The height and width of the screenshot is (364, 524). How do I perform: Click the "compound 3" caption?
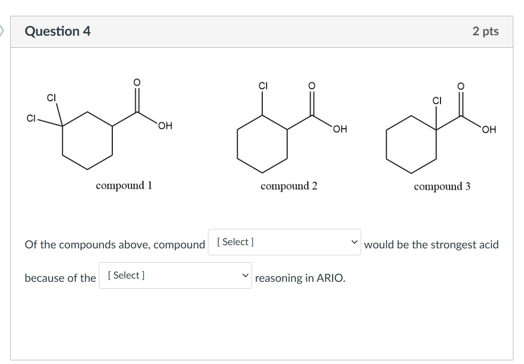click(442, 187)
